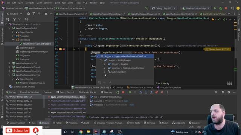Click Expand All in Solution panel
This screenshot has width=241, height=135.
click(34, 14)
